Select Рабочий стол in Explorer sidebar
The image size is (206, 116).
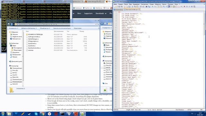(x=16, y=39)
